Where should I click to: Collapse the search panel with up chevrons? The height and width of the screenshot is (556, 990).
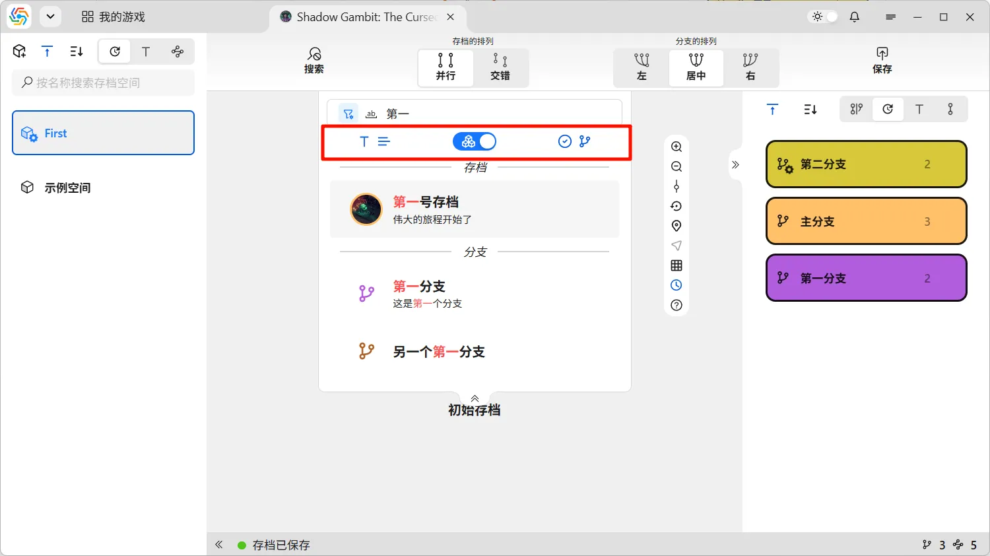475,398
